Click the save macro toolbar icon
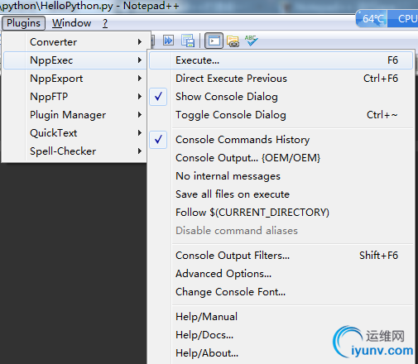 click(x=188, y=41)
